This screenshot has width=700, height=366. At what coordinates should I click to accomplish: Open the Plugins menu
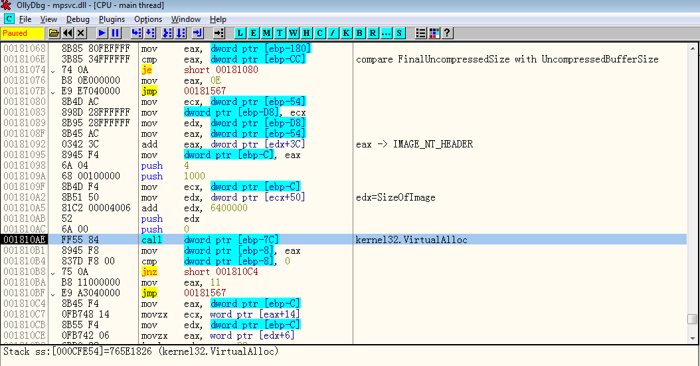112,19
